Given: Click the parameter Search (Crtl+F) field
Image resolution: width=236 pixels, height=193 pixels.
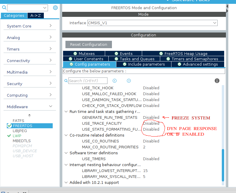Looking at the screenshot, I should pyautogui.click(x=88, y=81).
